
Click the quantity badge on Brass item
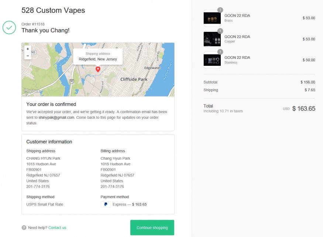220,10
